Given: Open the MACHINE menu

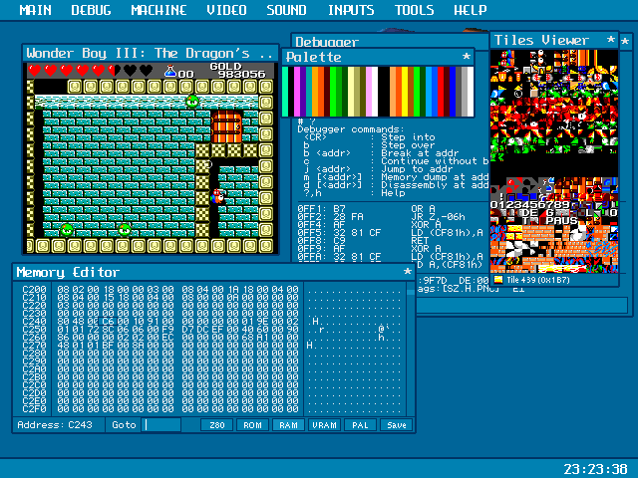Looking at the screenshot, I should click(x=159, y=10).
